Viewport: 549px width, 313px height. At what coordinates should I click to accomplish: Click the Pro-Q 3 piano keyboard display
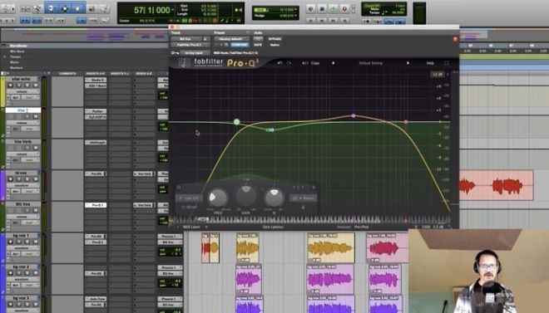click(x=310, y=220)
